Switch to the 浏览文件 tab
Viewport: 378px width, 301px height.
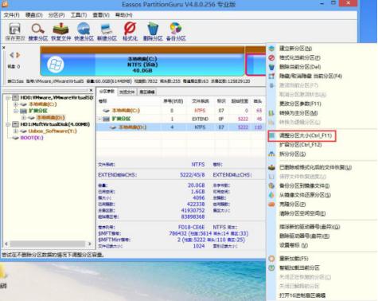127,92
